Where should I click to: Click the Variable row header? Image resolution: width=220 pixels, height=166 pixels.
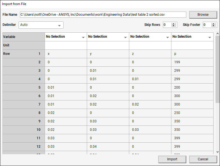click(x=24, y=37)
